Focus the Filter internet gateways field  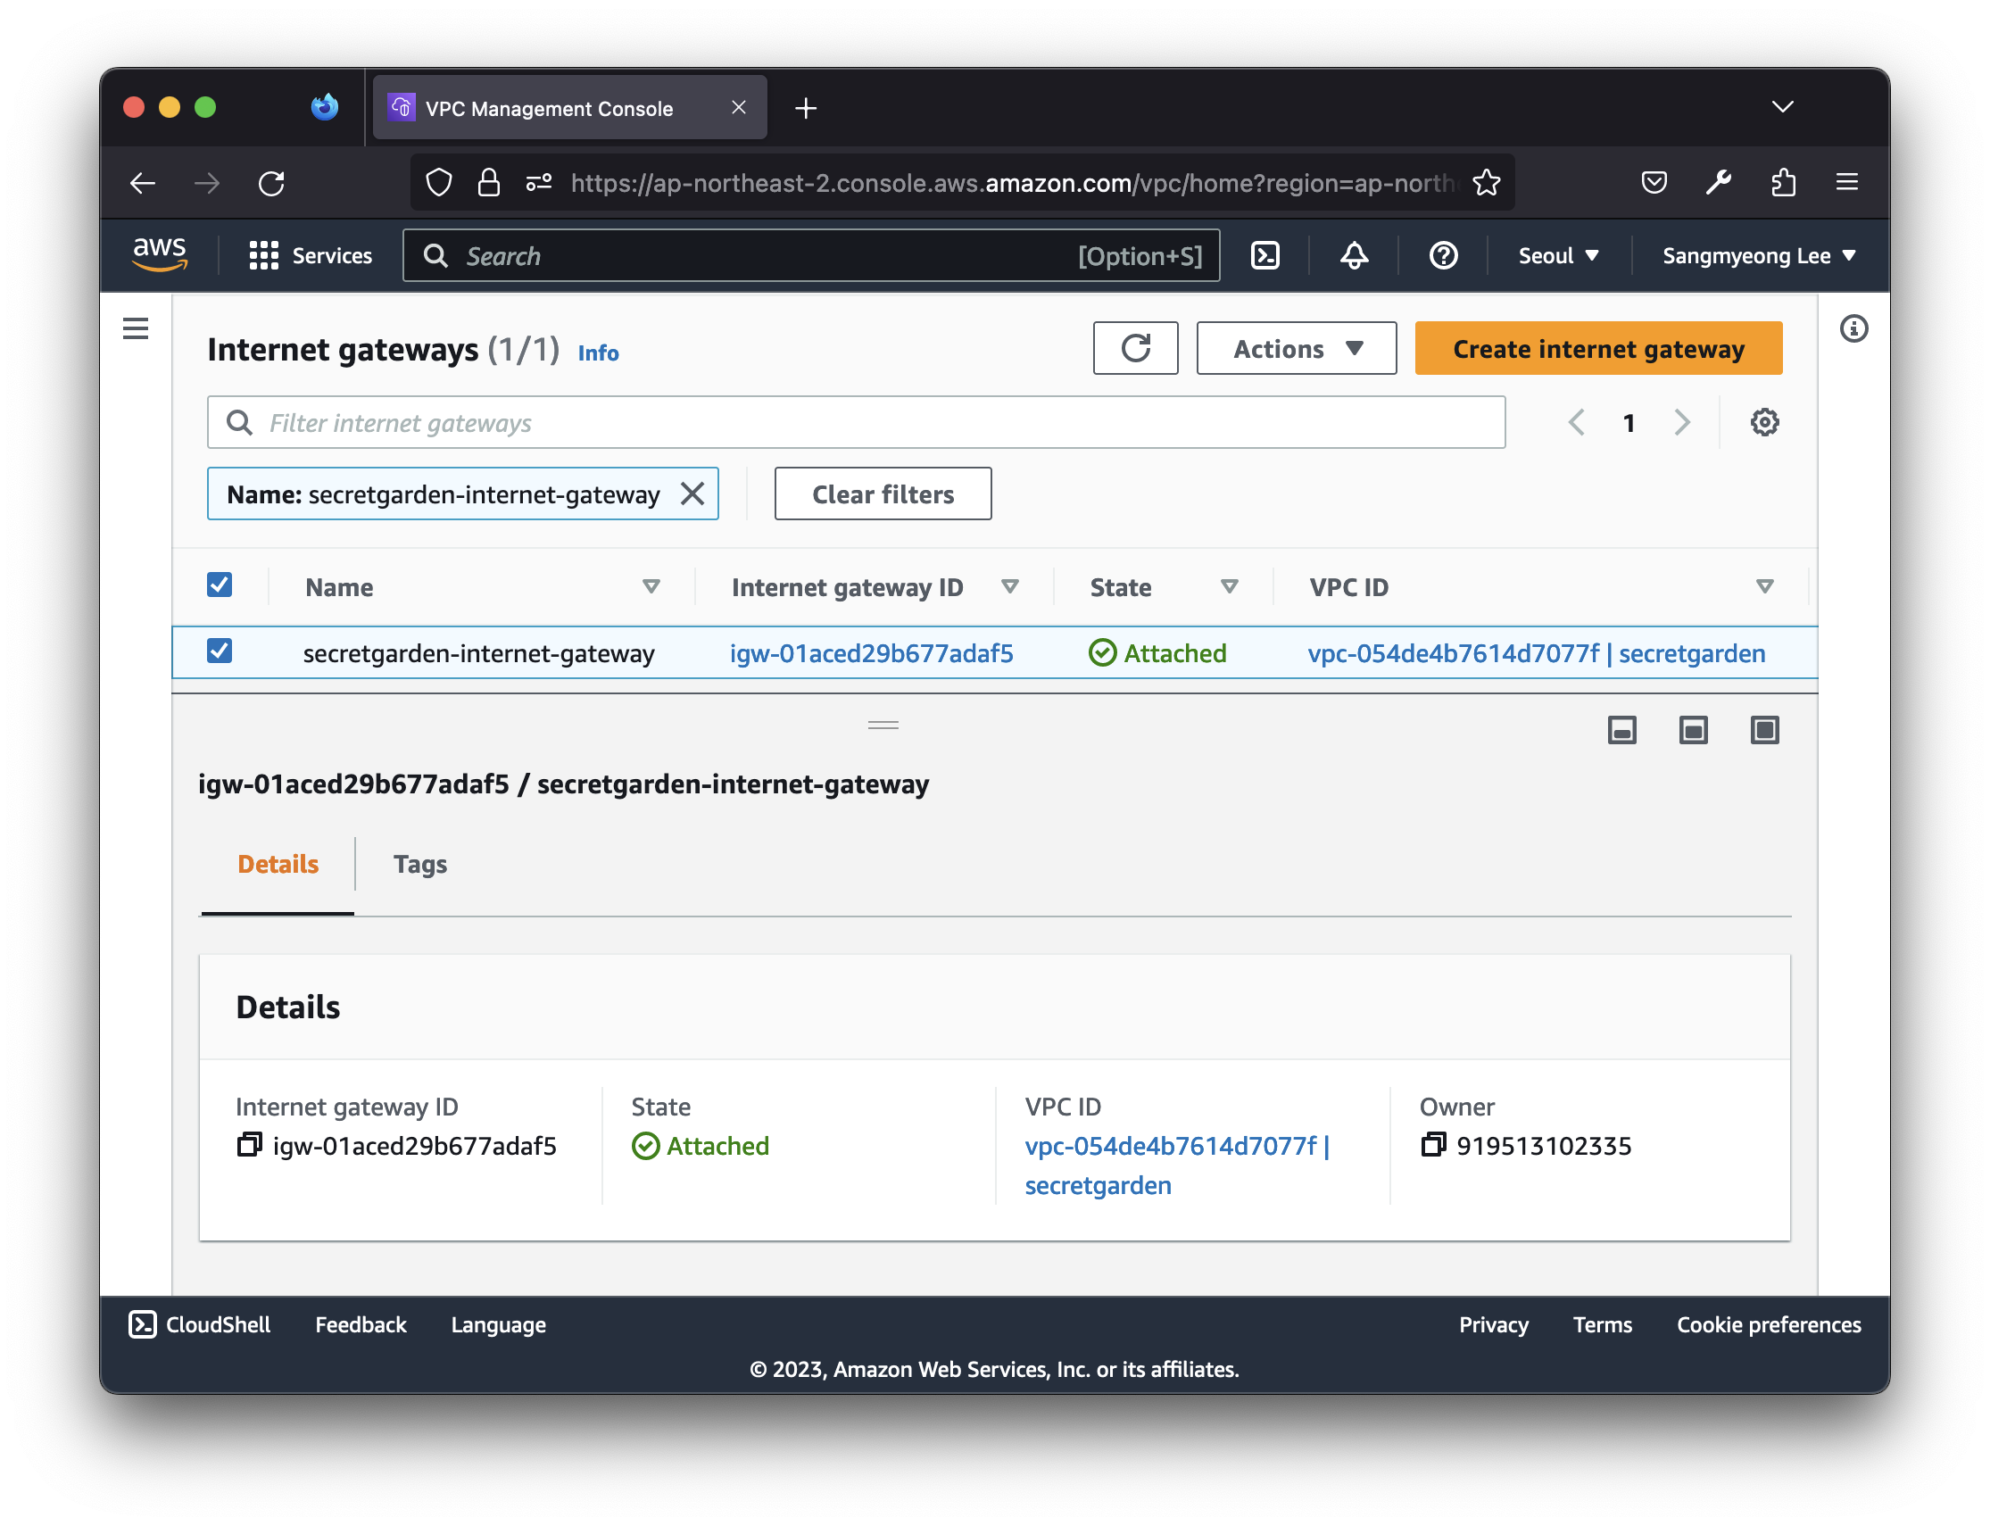[x=856, y=422]
